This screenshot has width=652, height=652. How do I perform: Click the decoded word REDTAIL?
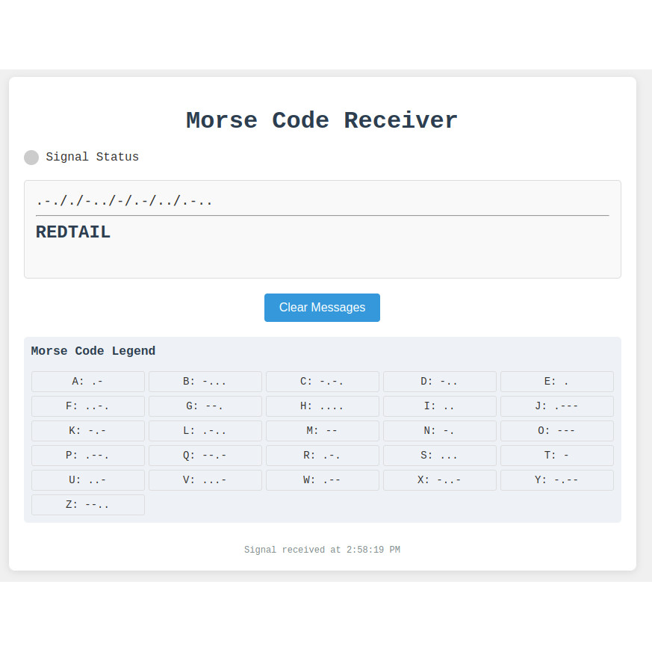coord(73,232)
